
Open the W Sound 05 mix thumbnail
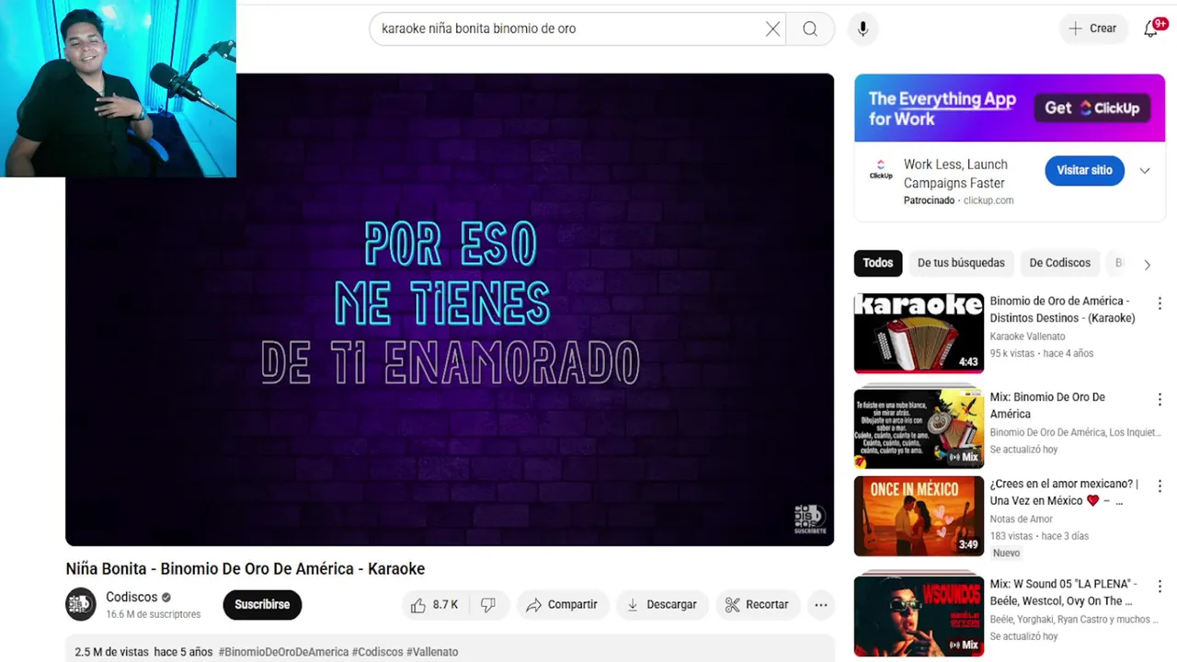tap(919, 615)
